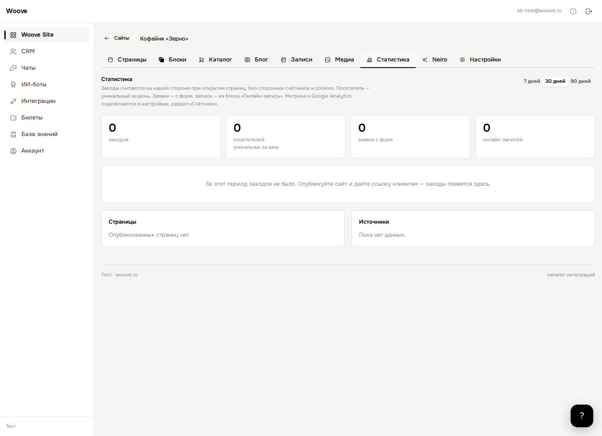
Task: Click the Билеты ticket icon
Action: (13, 118)
